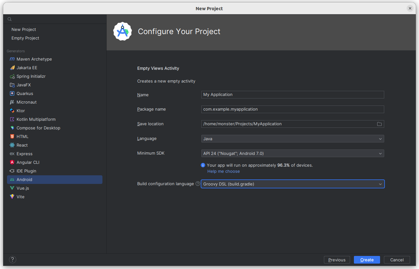419x269 pixels.
Task: Click the Quarkus generator icon
Action: point(12,93)
